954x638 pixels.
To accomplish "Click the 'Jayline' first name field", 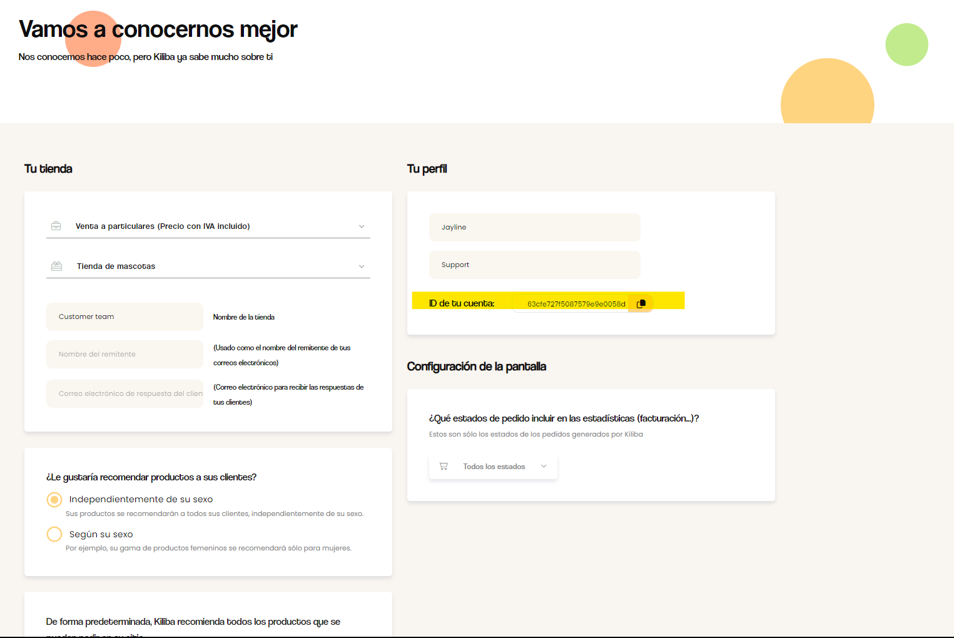I will coord(535,227).
